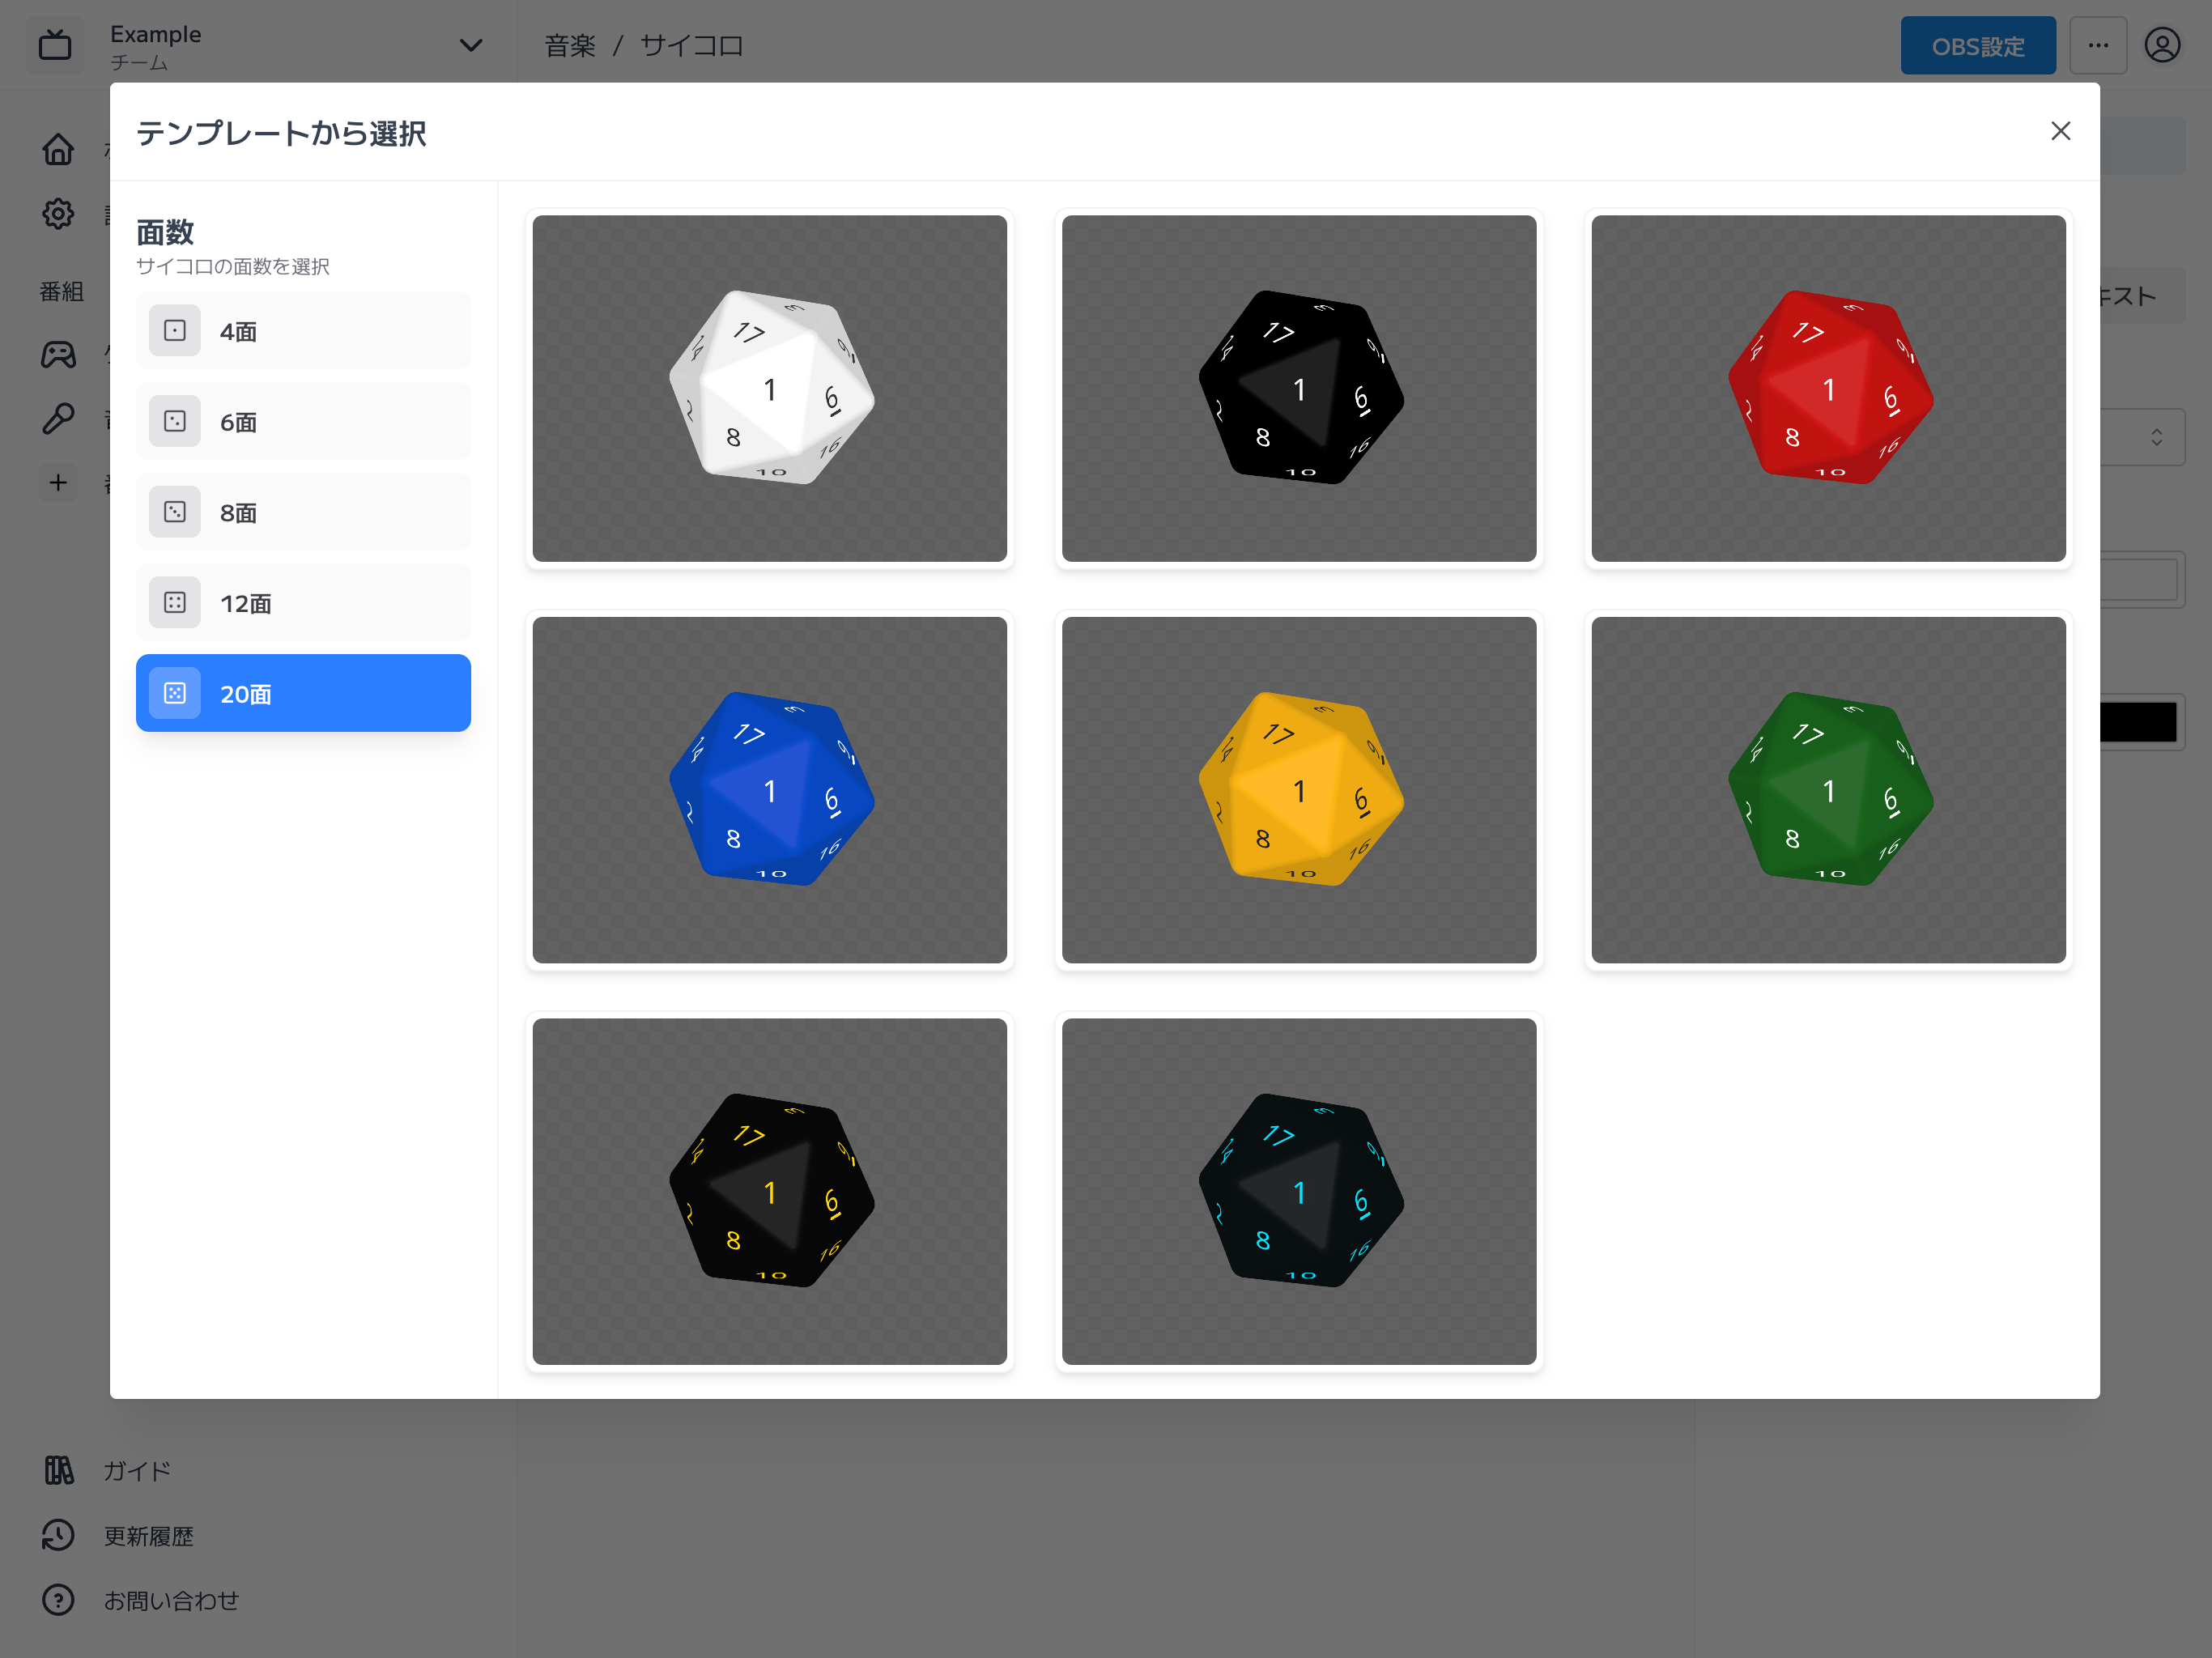The height and width of the screenshot is (1658, 2212).
Task: Select the active 20面 option
Action: tap(303, 693)
